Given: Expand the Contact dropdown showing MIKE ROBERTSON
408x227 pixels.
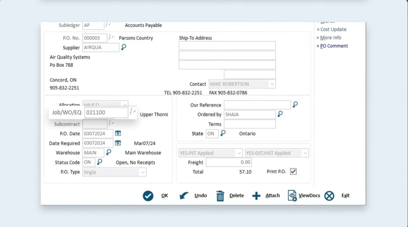Looking at the screenshot, I should [x=272, y=84].
